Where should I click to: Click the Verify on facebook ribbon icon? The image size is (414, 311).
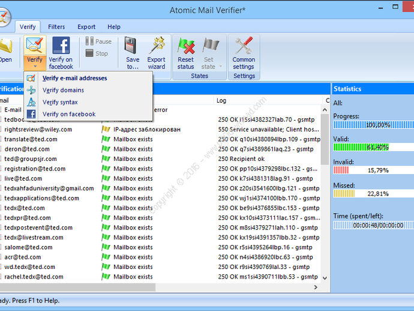[61, 46]
